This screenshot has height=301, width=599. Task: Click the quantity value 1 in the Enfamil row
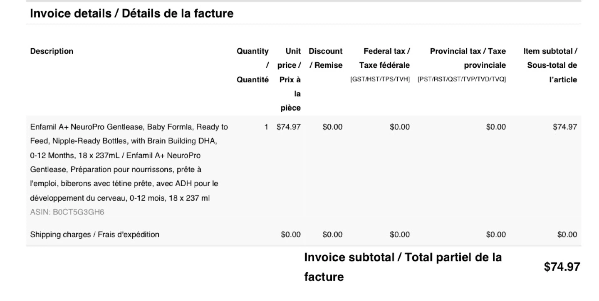pyautogui.click(x=266, y=127)
